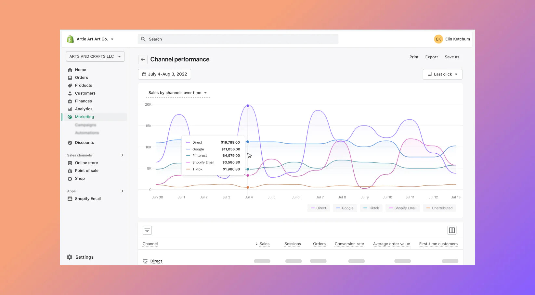Click the Save as button
Image resolution: width=535 pixels, height=295 pixels.
pos(452,57)
